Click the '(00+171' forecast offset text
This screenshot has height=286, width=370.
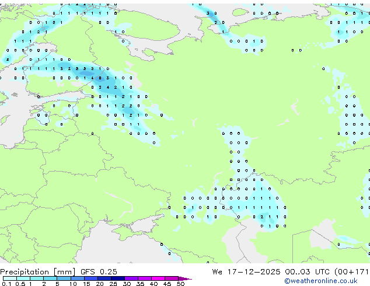[x=351, y=272]
